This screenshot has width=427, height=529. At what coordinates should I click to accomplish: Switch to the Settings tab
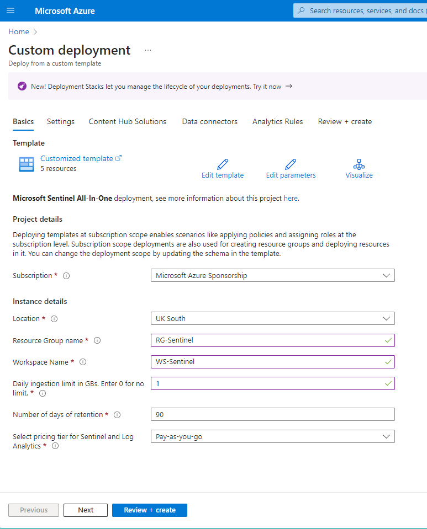coord(61,121)
